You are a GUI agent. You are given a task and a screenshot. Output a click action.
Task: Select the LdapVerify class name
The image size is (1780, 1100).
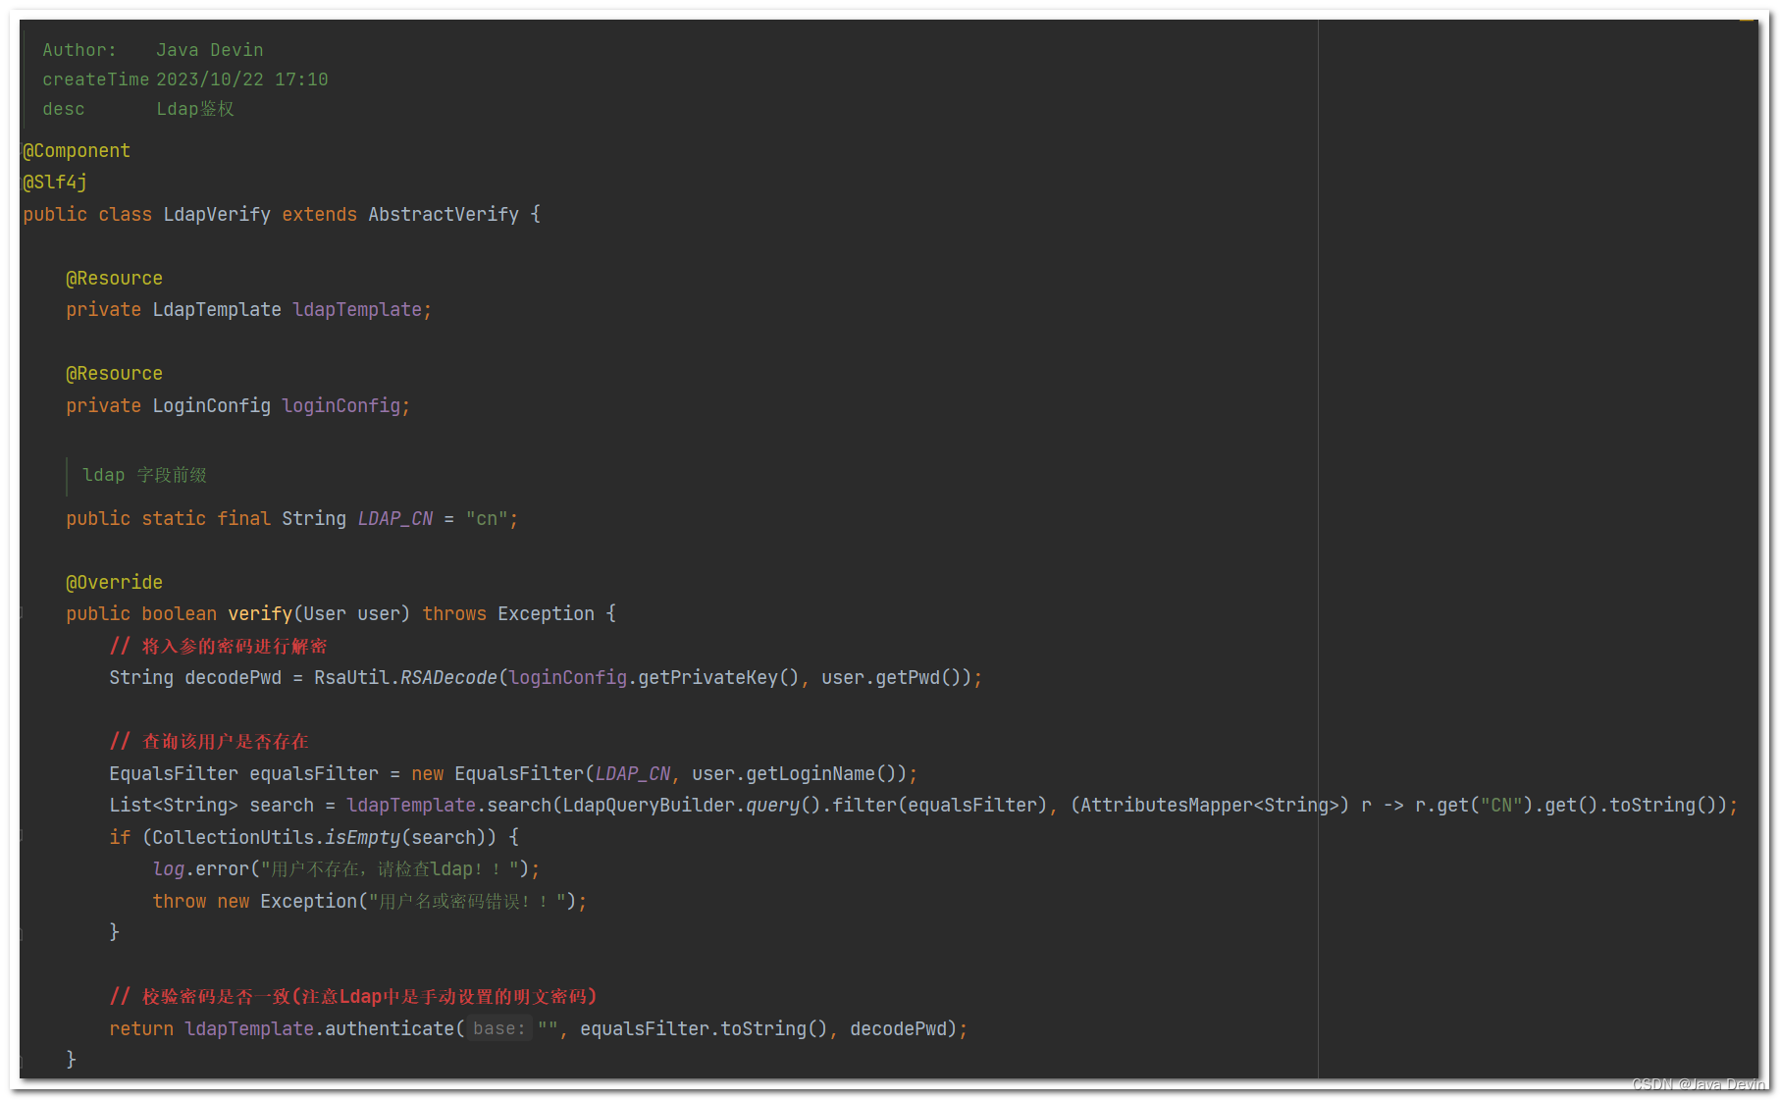point(217,214)
